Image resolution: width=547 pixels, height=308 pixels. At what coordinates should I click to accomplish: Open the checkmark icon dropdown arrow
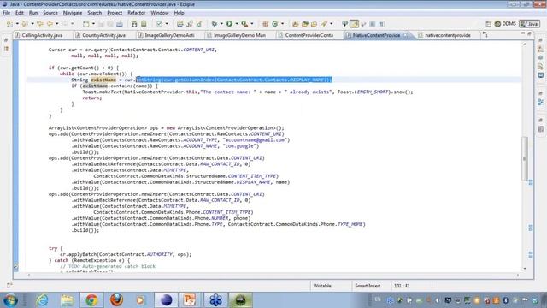pyautogui.click(x=167, y=24)
